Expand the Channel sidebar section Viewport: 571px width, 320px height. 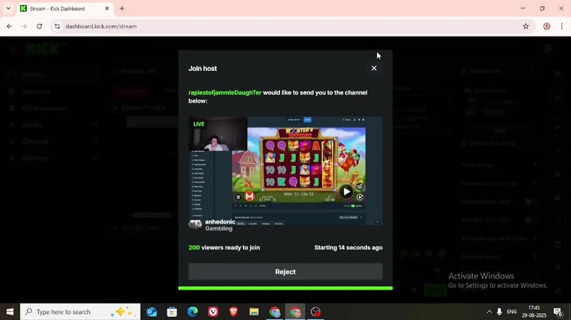tap(53, 141)
